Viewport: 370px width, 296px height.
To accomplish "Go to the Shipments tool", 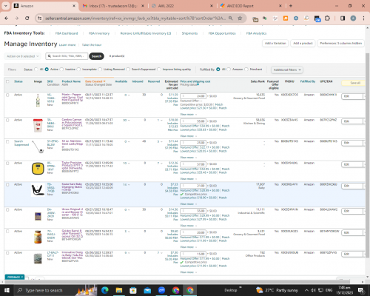I will (x=189, y=33).
